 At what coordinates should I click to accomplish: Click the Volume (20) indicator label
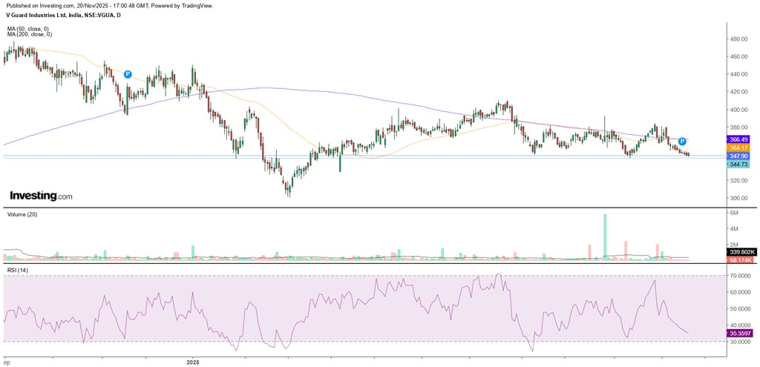(x=20, y=214)
